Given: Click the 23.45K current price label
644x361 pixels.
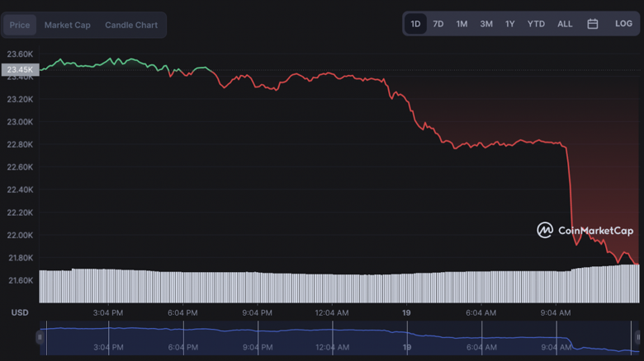Looking at the screenshot, I should point(20,70).
